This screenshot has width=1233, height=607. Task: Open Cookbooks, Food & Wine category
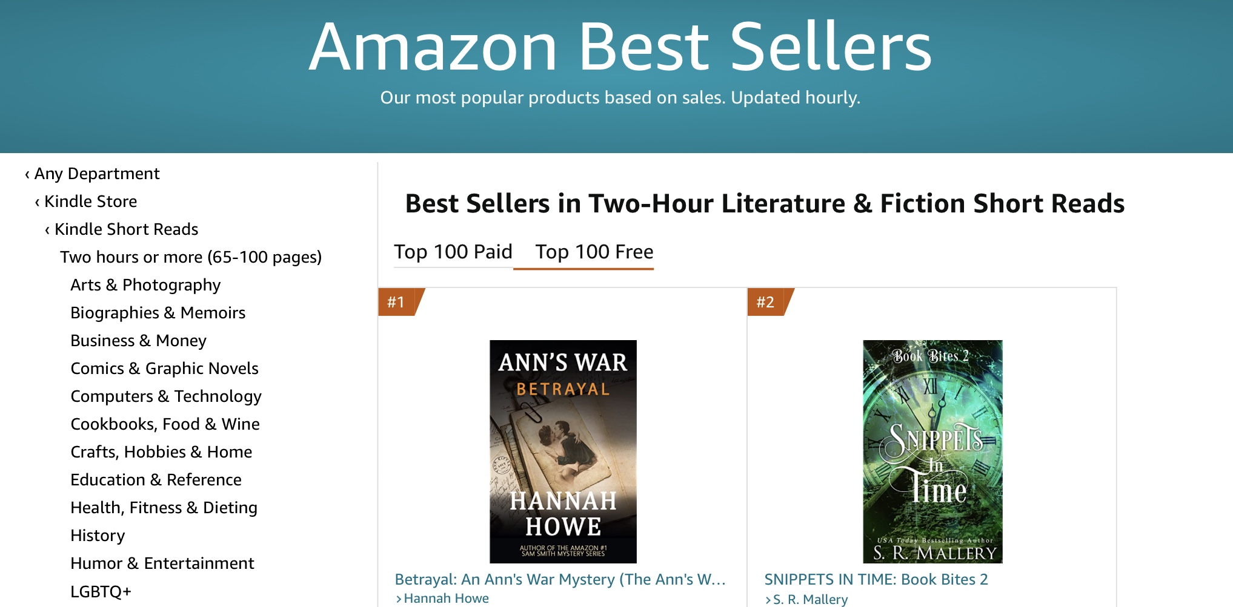pyautogui.click(x=165, y=424)
